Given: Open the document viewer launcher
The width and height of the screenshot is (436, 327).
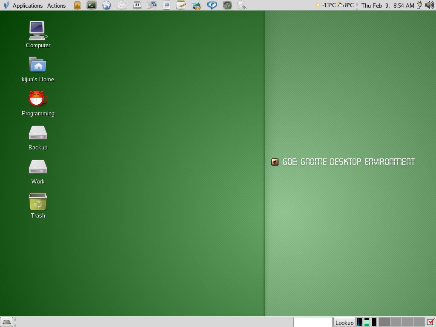Looking at the screenshot, I should coord(166,5).
